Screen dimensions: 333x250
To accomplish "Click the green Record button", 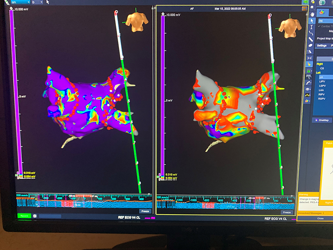I will 24,216.
